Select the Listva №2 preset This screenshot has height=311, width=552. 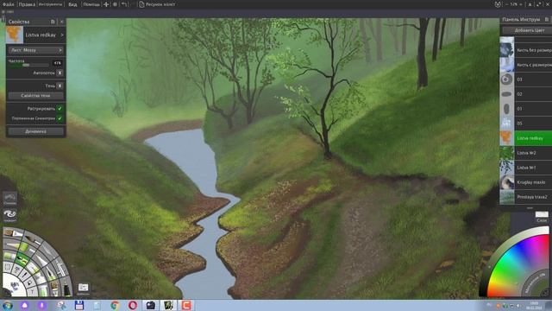pos(526,153)
